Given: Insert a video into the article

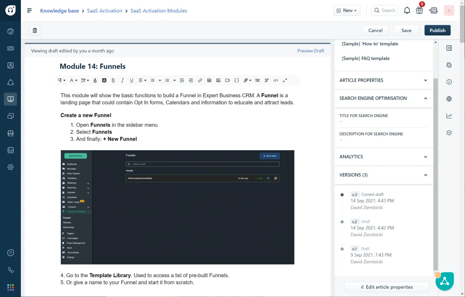Looking at the screenshot, I should 227,80.
